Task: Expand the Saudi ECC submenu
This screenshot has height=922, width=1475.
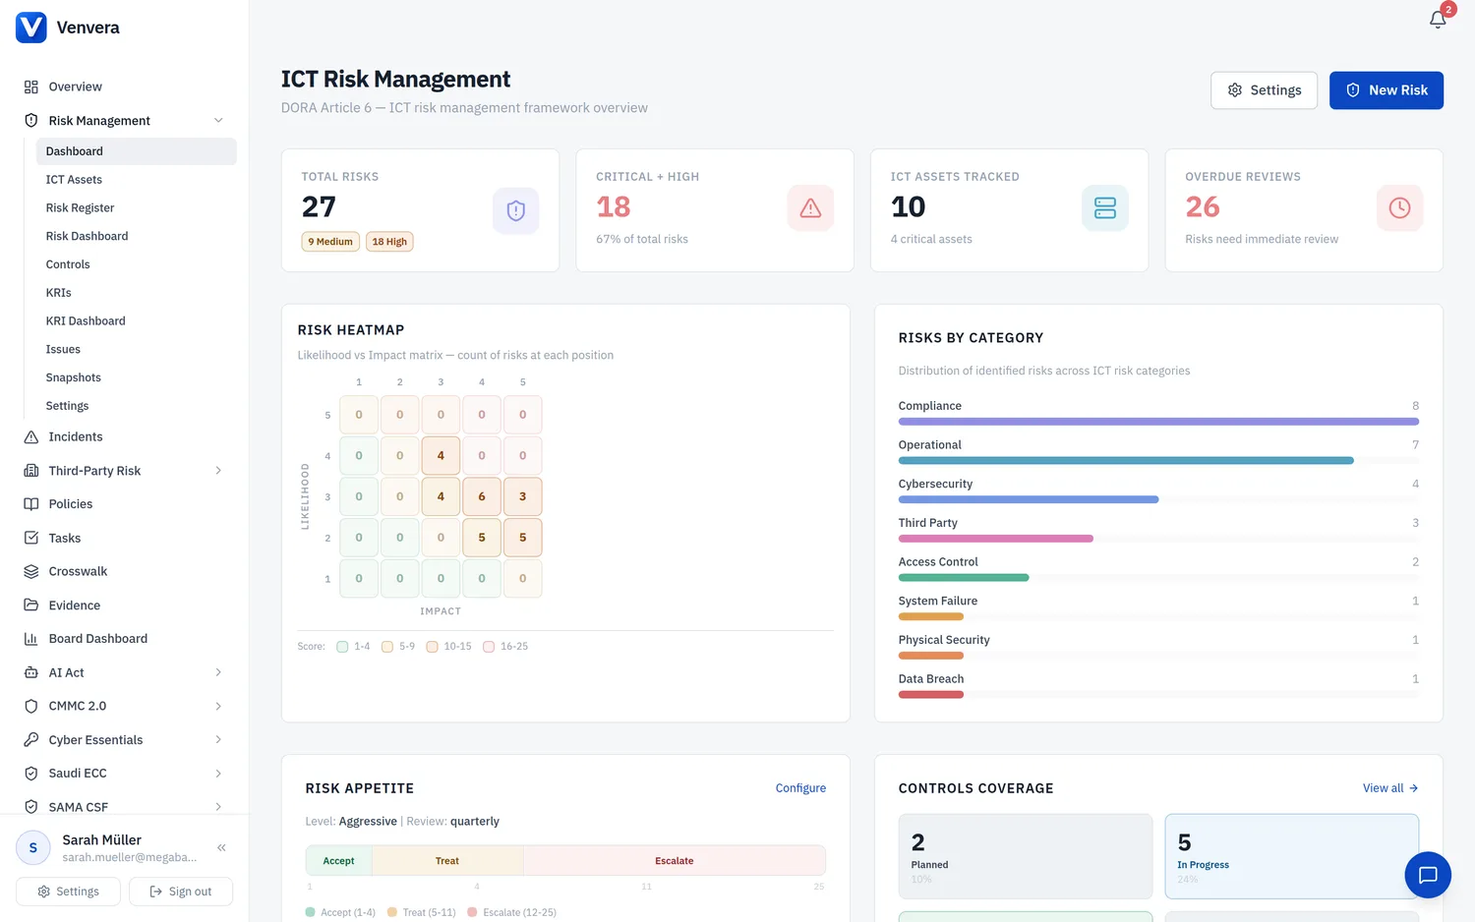Action: coord(218,774)
